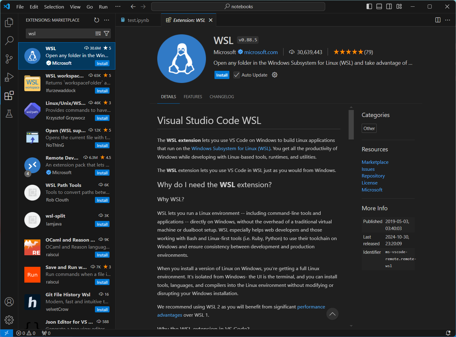Open the Explorer view in activity bar
This screenshot has height=337, width=456.
[x=9, y=22]
